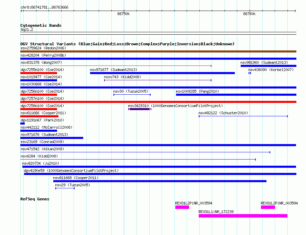The image size is (306, 235).
Task: Open the nsv442112 (McCarroll2008) variant
Action: tap(39, 131)
